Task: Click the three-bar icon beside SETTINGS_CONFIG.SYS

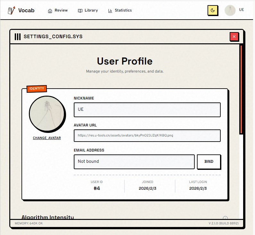Action: click(18, 37)
